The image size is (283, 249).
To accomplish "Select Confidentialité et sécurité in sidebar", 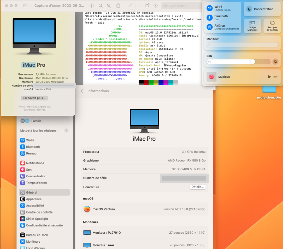I will click(44, 225).
